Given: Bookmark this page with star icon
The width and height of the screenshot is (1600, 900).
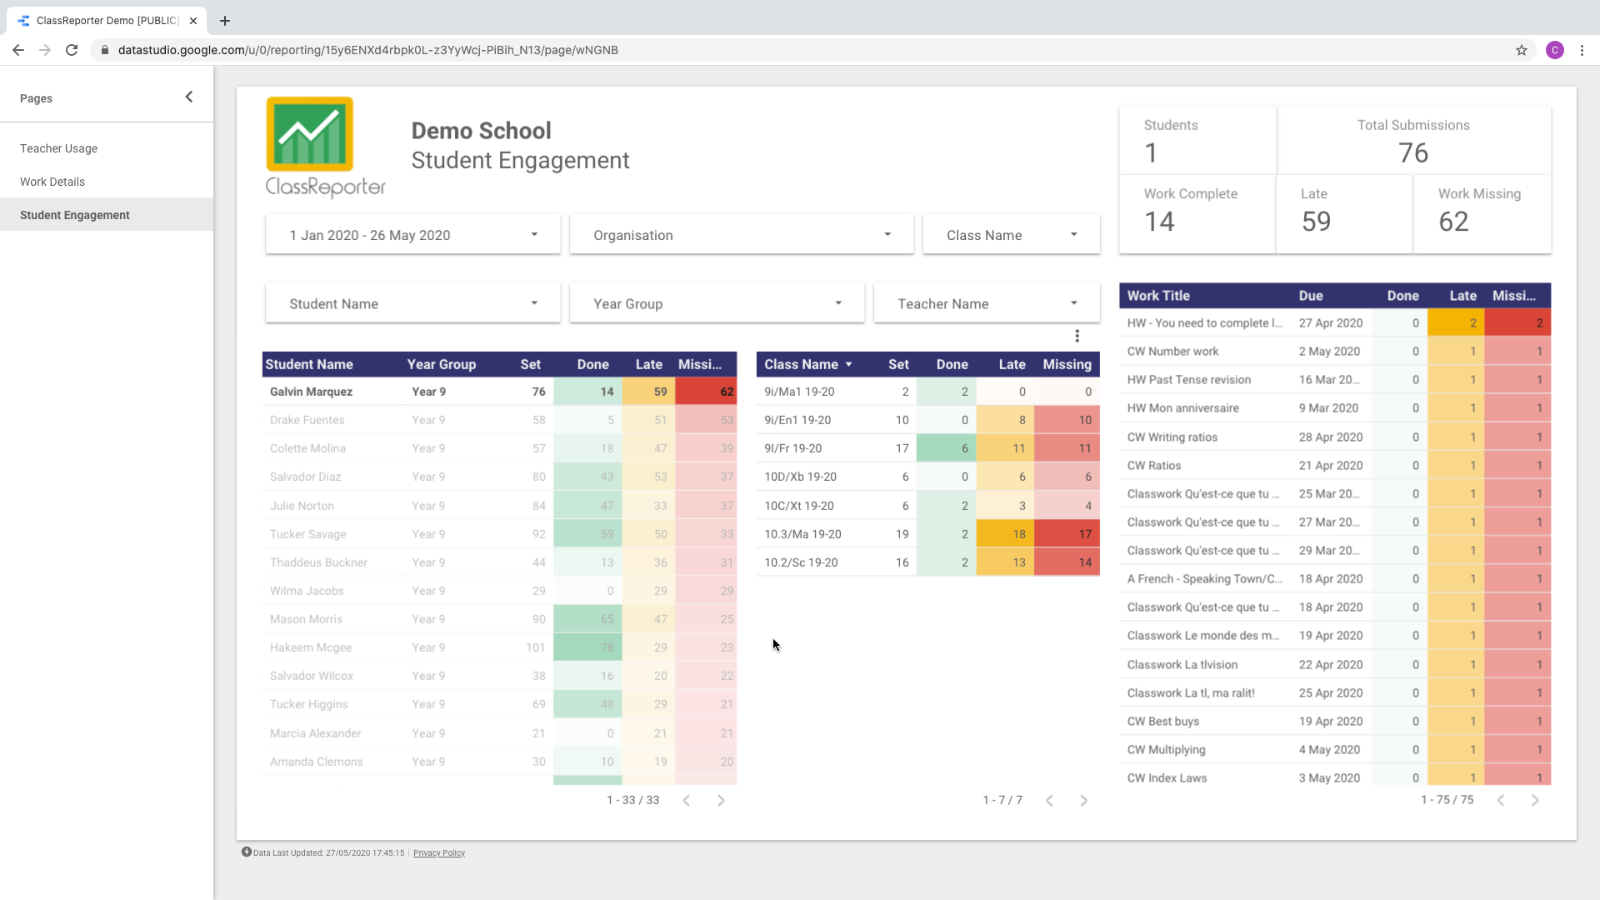Looking at the screenshot, I should 1522,50.
